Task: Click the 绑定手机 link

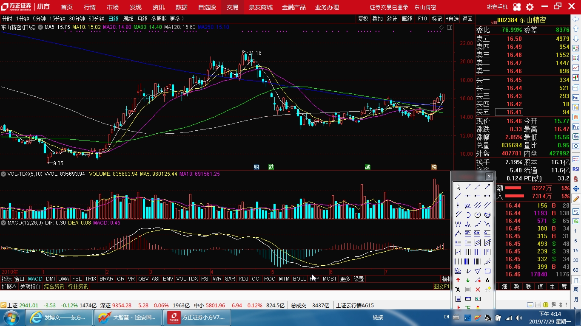Action: tap(498, 7)
